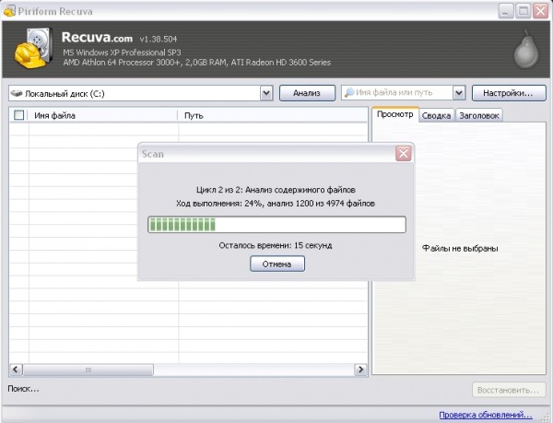Image resolution: width=553 pixels, height=423 pixels.
Task: Maximize the Piriform Recuva window
Action: [523, 11]
